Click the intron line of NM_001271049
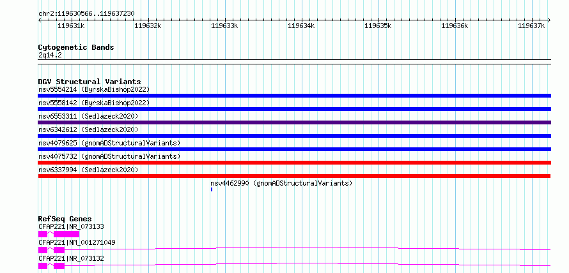 point(308,248)
